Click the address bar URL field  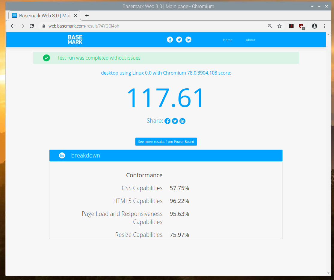150,26
